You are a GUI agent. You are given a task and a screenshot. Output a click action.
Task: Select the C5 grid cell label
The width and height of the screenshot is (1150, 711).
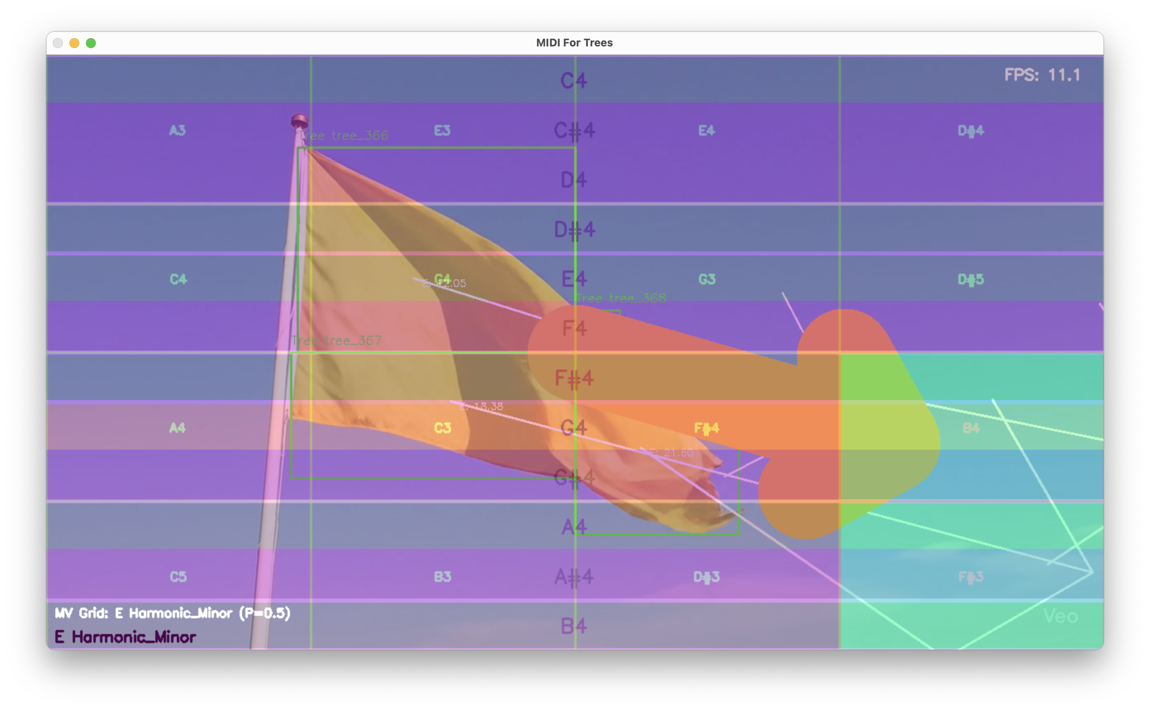(178, 577)
